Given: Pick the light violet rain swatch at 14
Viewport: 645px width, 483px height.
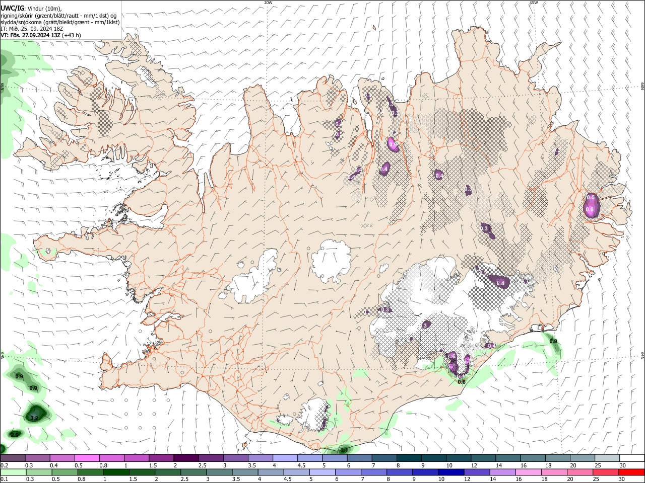Looking at the screenshot, I should pos(503,472).
